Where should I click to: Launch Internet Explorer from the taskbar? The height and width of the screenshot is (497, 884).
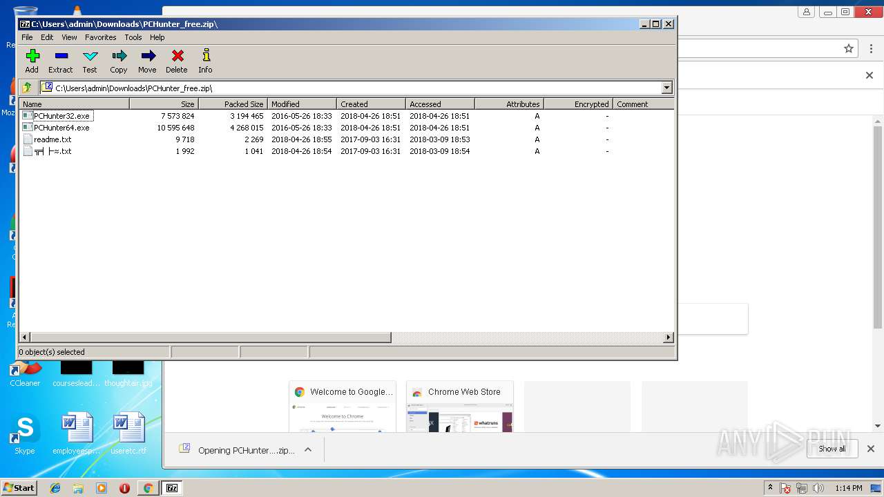(55, 488)
